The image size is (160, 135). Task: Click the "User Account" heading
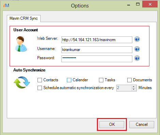pyautogui.click(x=26, y=30)
